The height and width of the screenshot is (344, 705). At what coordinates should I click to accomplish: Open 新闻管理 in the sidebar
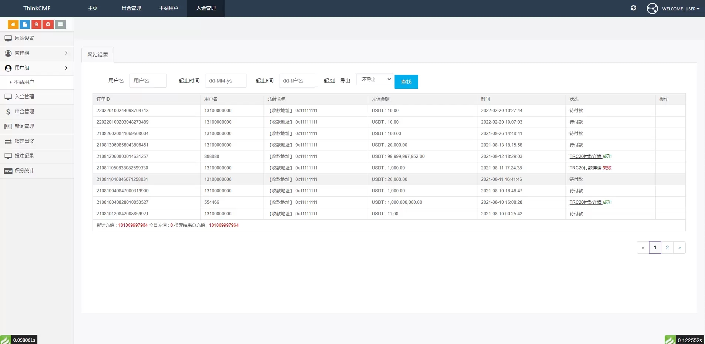(24, 127)
